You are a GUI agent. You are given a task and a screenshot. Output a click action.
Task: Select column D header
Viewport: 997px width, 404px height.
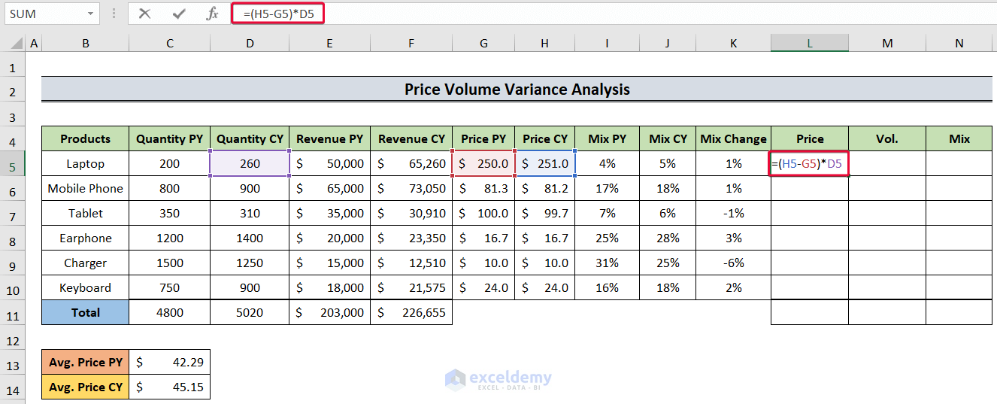[250, 44]
